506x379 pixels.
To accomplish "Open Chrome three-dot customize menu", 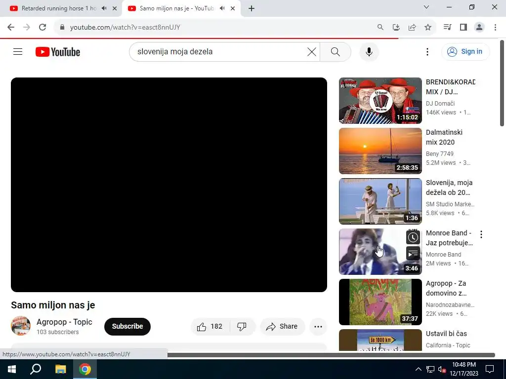I will [x=495, y=28].
